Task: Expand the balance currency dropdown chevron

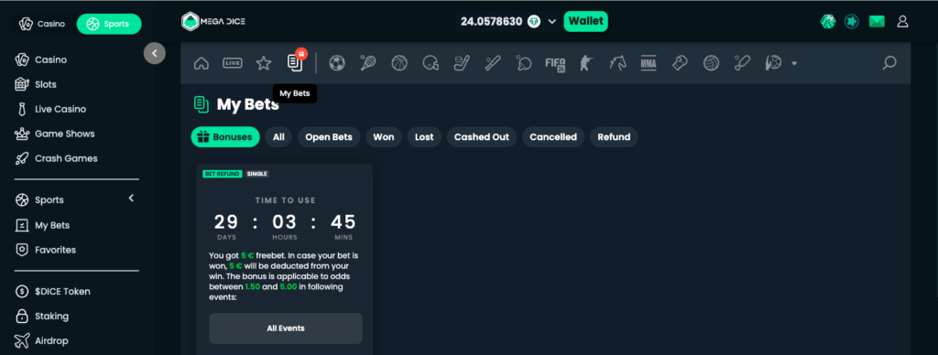Action: point(551,22)
